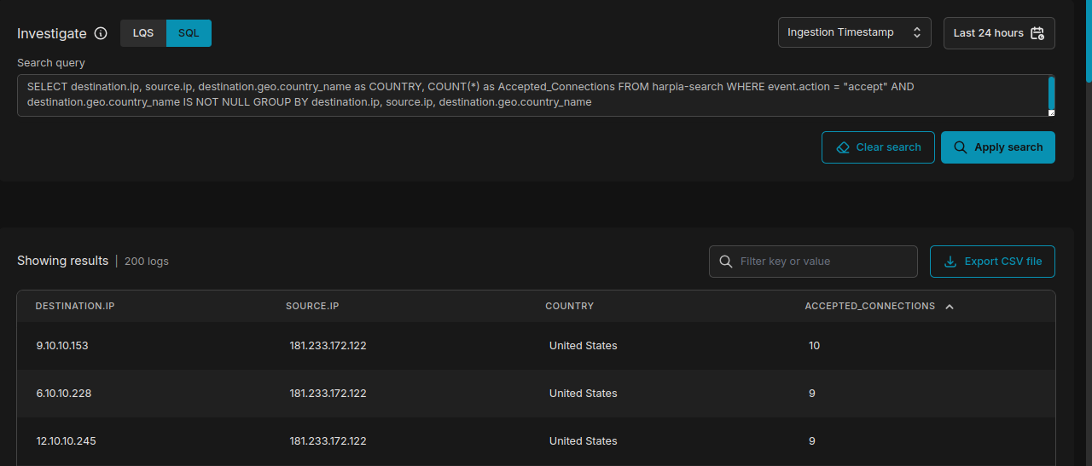Click the calendar icon in time range
This screenshot has width=1092, height=466.
point(1037,33)
